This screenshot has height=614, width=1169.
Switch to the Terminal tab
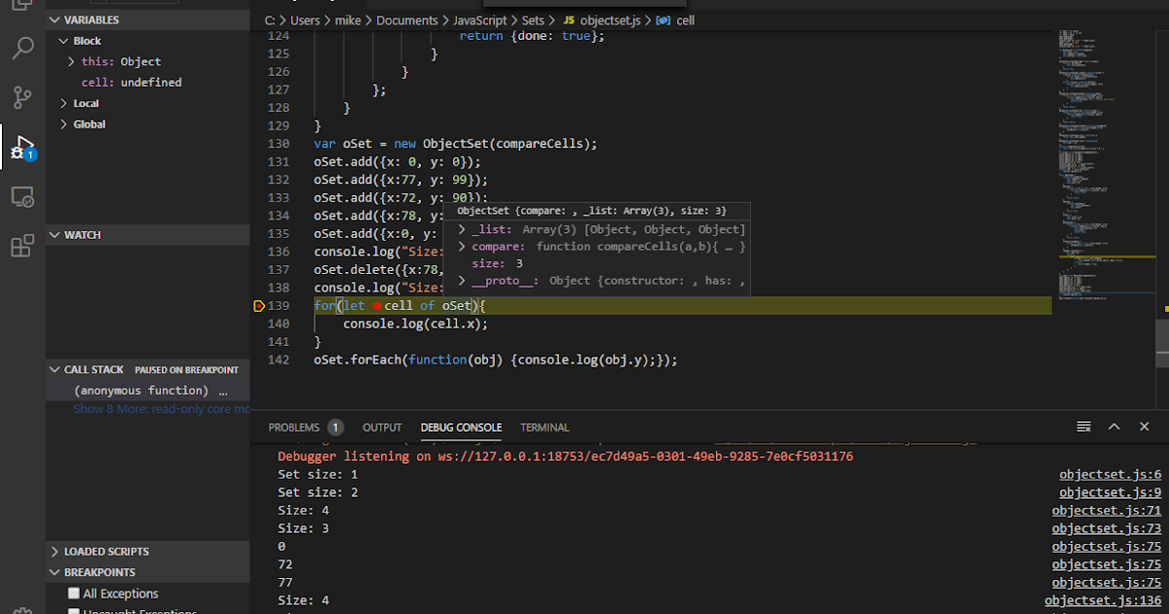pyautogui.click(x=544, y=427)
